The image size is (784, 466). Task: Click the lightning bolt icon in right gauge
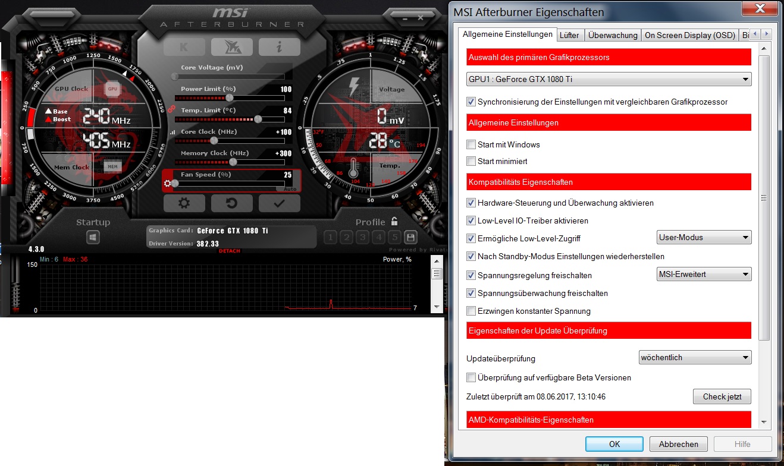pyautogui.click(x=353, y=87)
